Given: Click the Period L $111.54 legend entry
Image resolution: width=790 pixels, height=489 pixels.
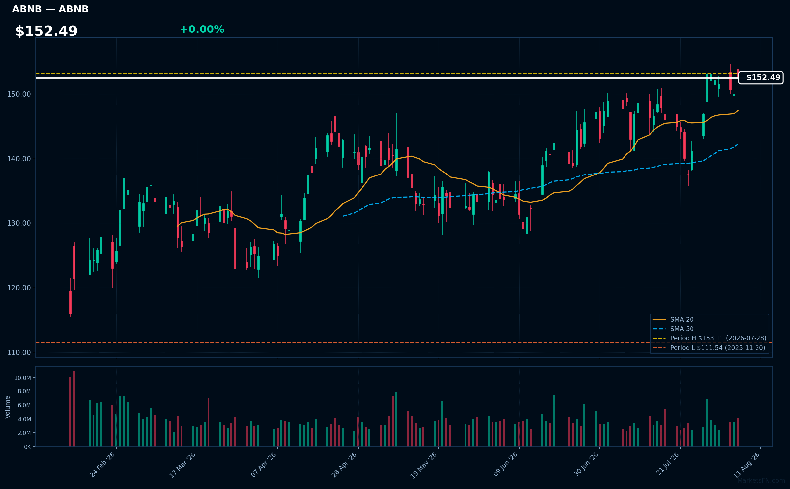Looking at the screenshot, I should (x=709, y=348).
